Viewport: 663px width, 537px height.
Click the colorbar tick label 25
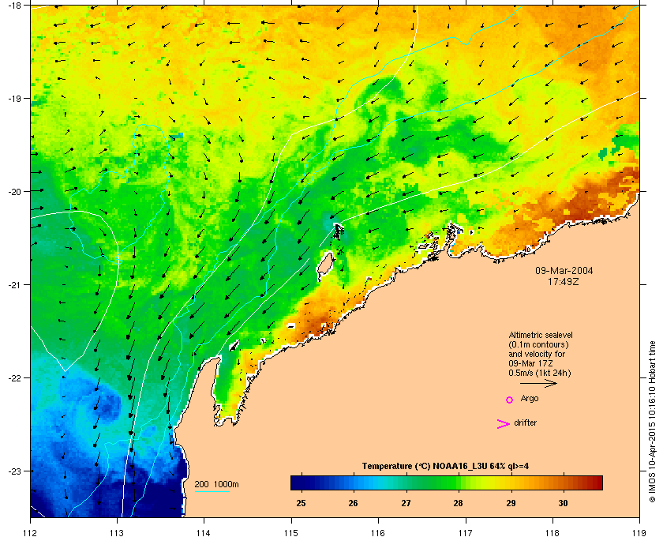coord(301,503)
